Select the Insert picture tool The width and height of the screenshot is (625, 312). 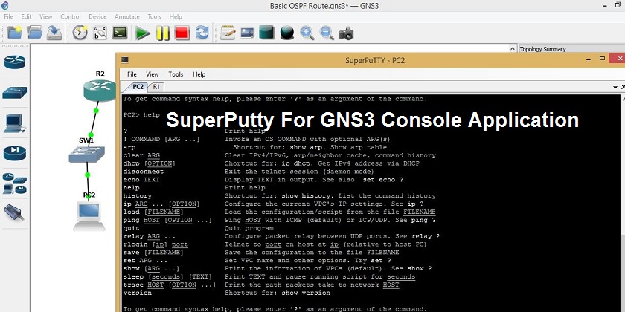248,33
